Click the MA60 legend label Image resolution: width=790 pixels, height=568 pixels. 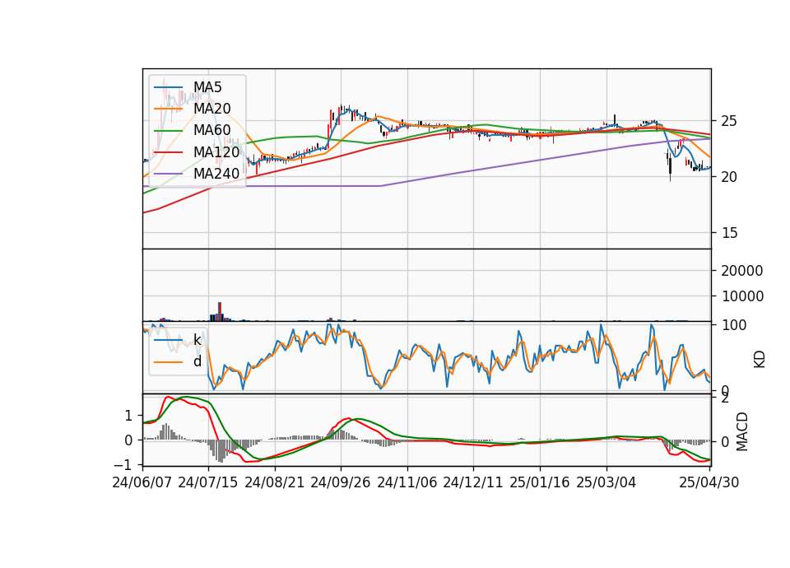(x=211, y=130)
